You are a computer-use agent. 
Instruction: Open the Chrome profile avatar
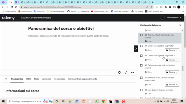[179, 7]
